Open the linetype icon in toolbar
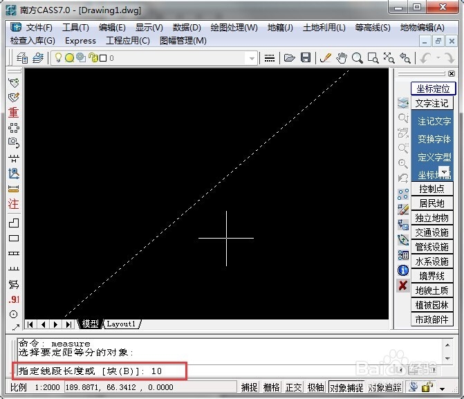Viewport: 464px width, 399px height. point(269,58)
